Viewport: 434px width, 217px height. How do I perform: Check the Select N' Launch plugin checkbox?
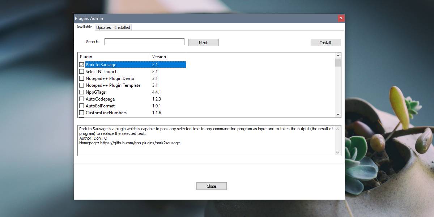tap(81, 72)
